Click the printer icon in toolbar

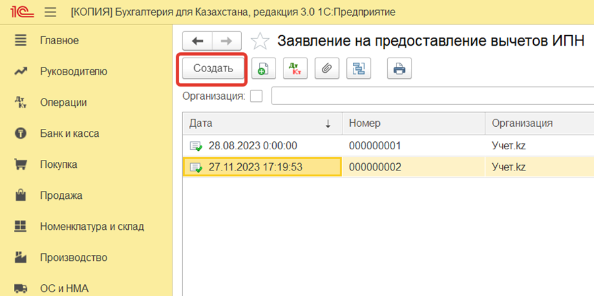pos(399,69)
